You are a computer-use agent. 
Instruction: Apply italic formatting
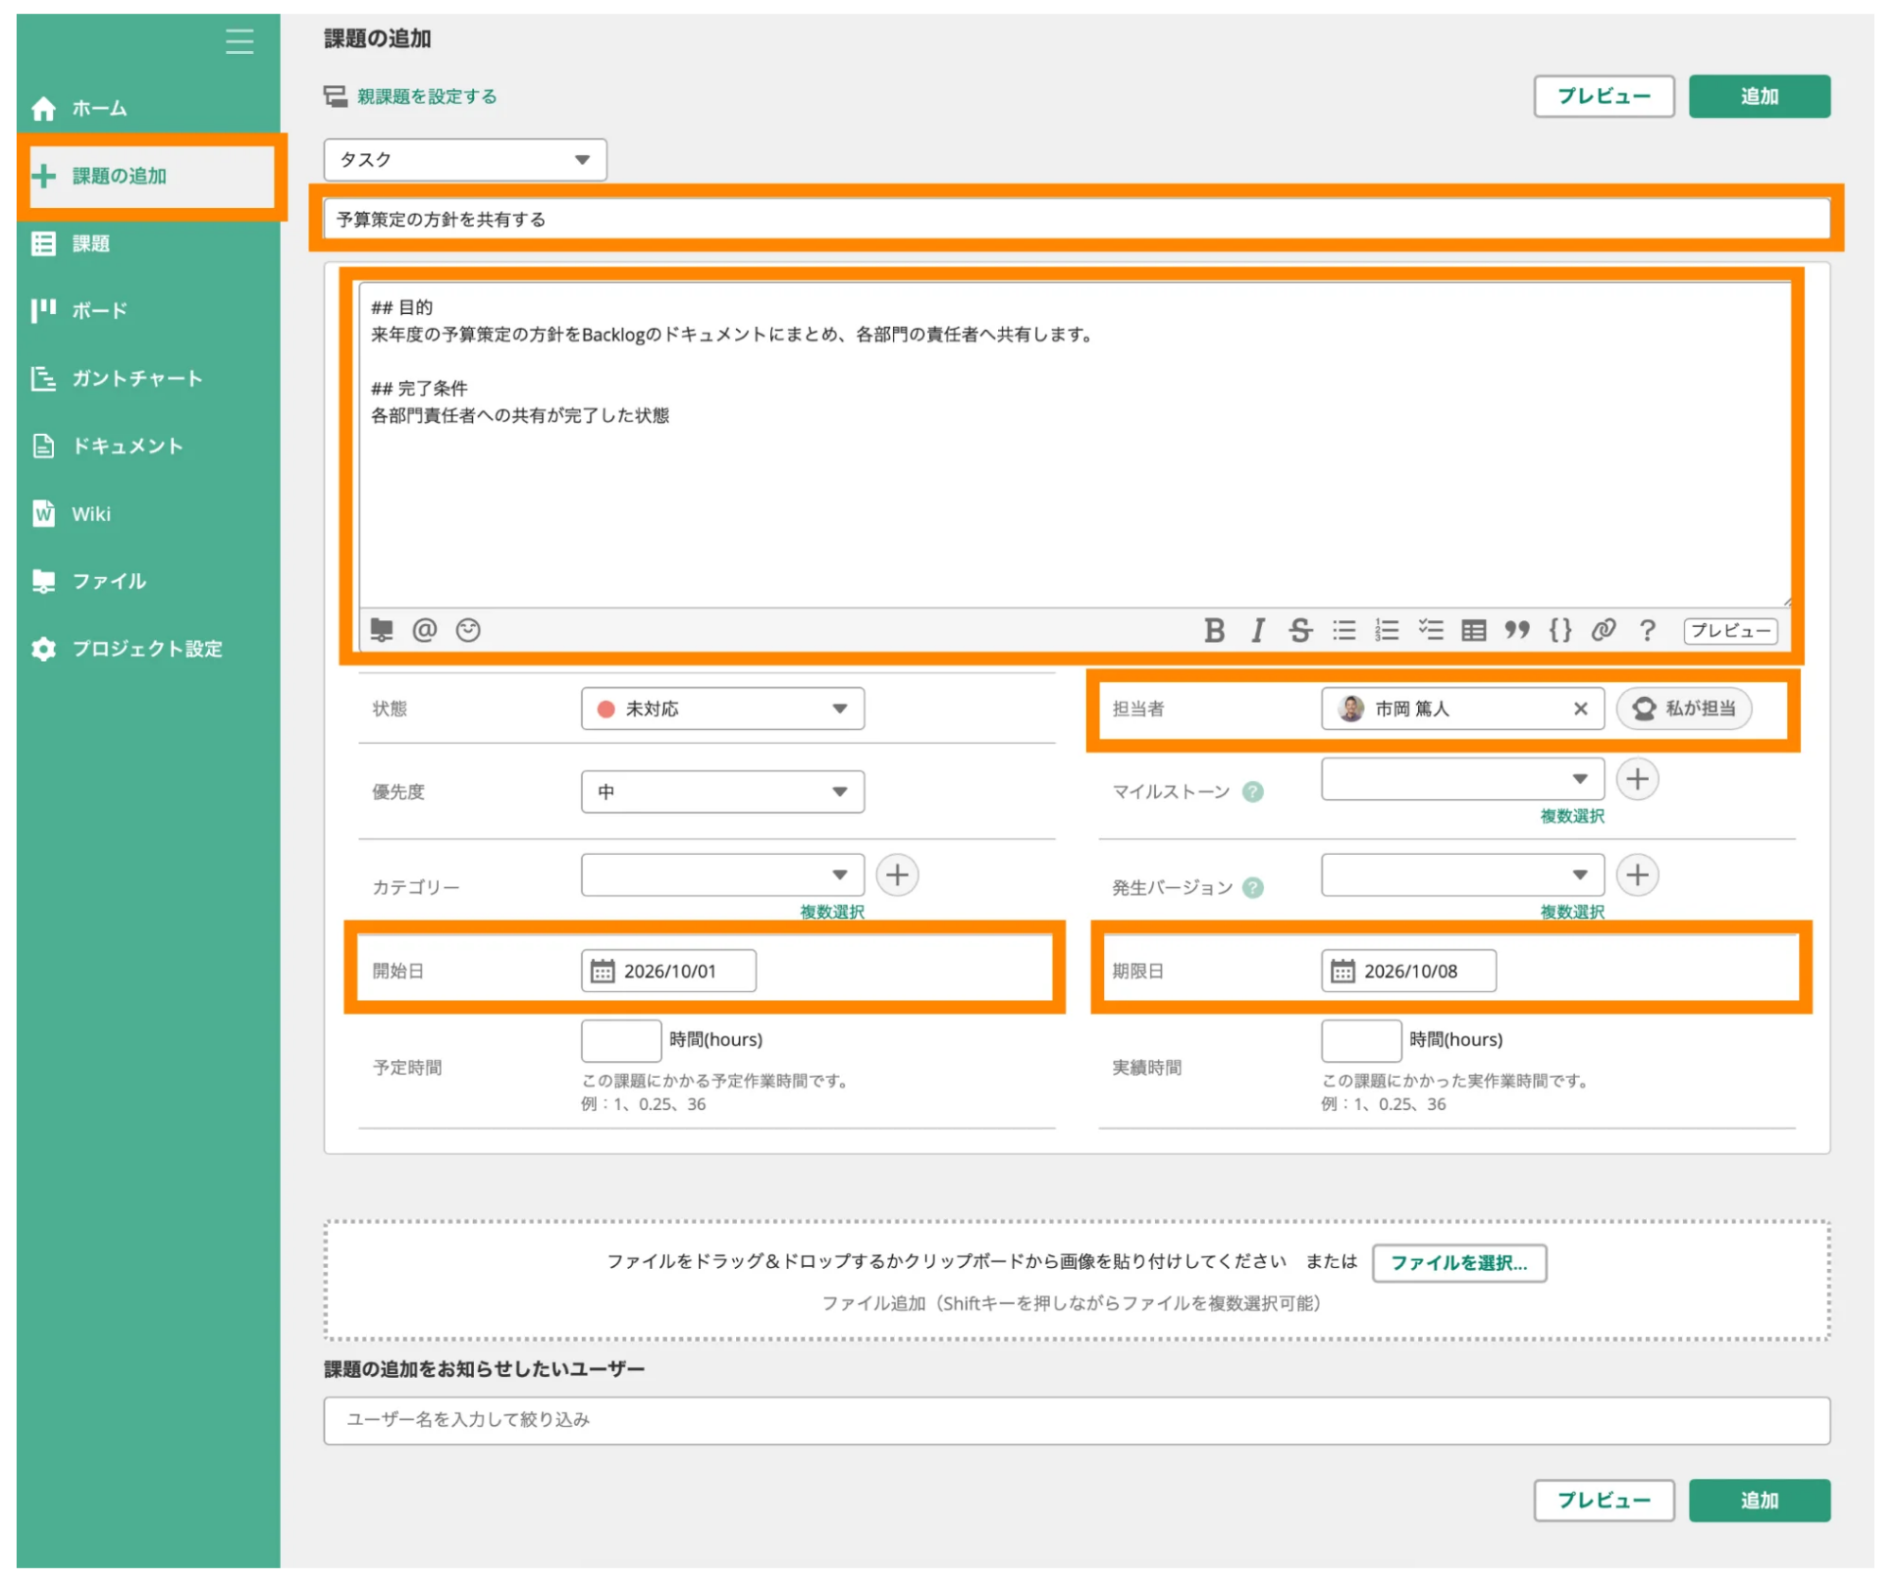pos(1258,631)
